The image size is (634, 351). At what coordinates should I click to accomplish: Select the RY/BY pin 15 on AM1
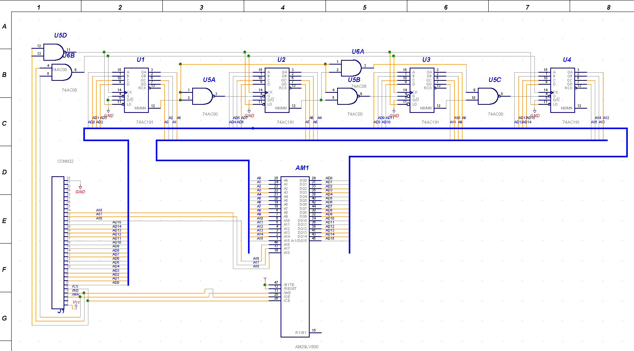[x=314, y=332]
